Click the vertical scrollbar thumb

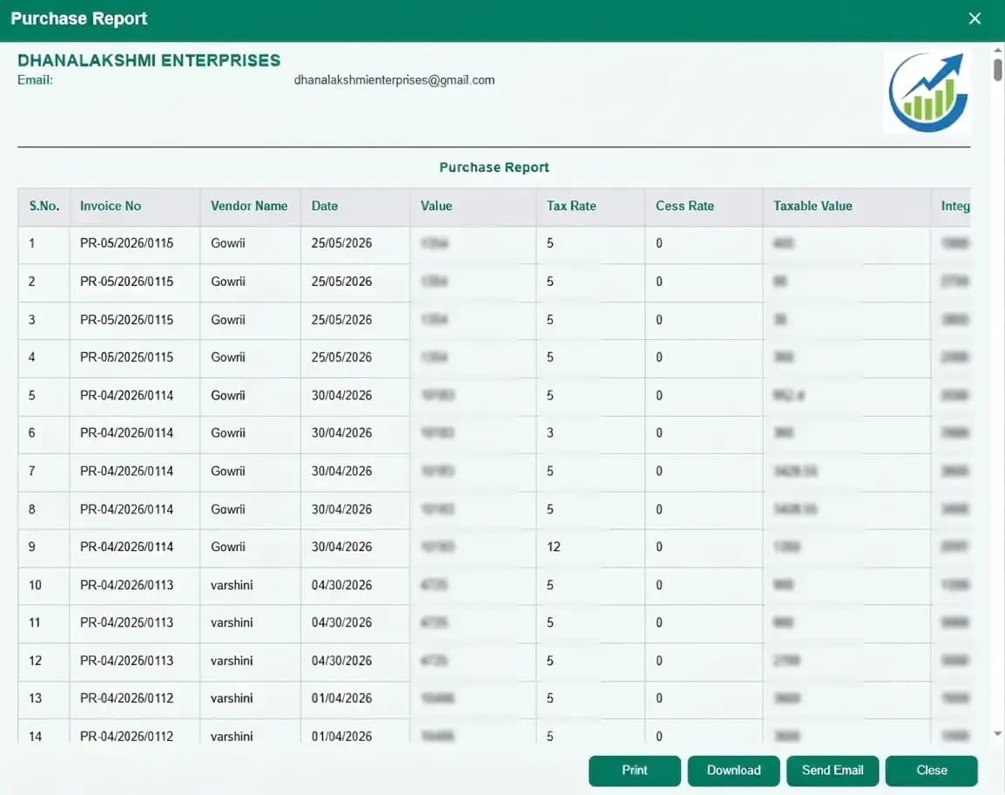click(997, 69)
